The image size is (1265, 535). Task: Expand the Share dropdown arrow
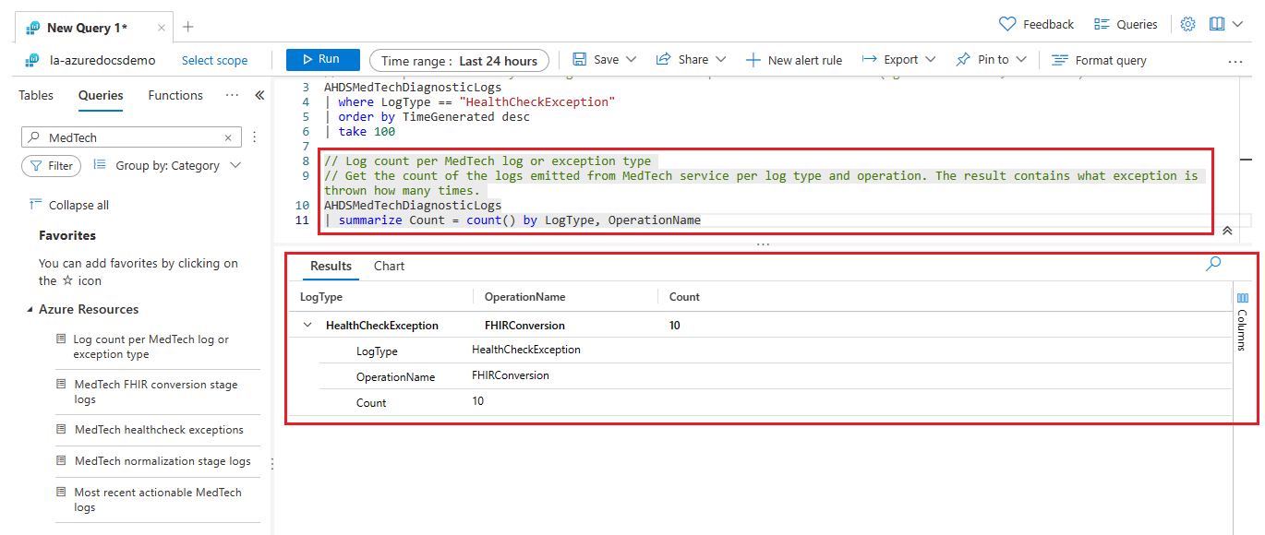pos(721,60)
